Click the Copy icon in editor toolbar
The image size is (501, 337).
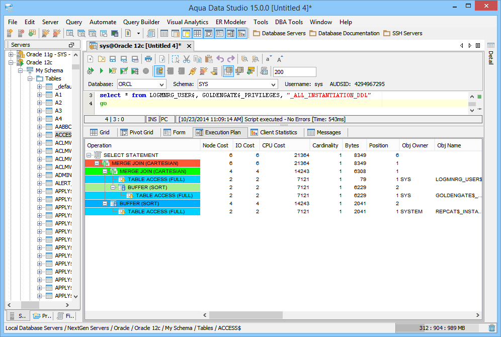[198, 59]
